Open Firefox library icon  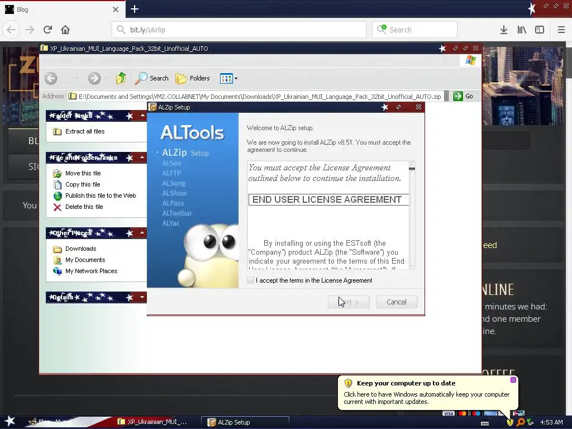522,30
